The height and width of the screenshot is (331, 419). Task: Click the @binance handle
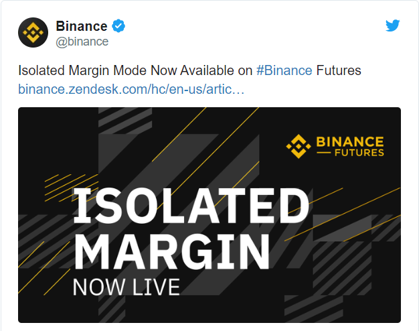(x=82, y=42)
